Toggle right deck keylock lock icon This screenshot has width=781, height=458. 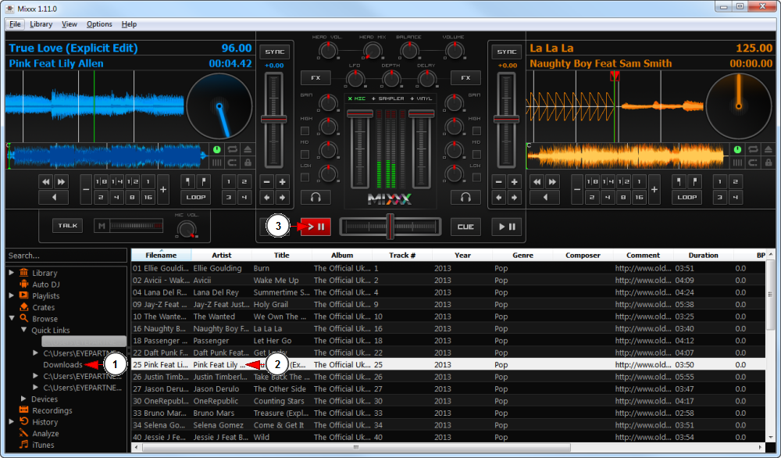[x=769, y=163]
